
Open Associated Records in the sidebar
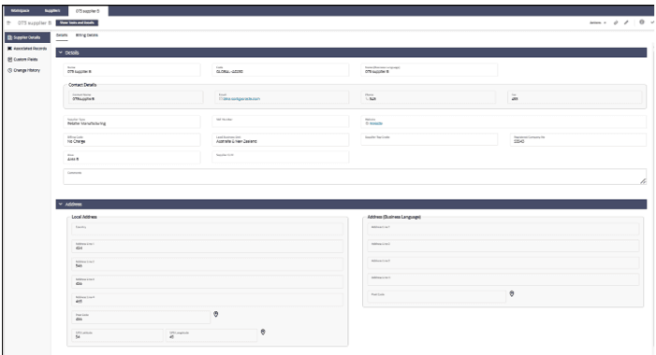click(28, 49)
